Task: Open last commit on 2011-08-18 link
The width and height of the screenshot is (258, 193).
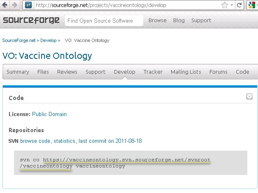Action: 110,141
